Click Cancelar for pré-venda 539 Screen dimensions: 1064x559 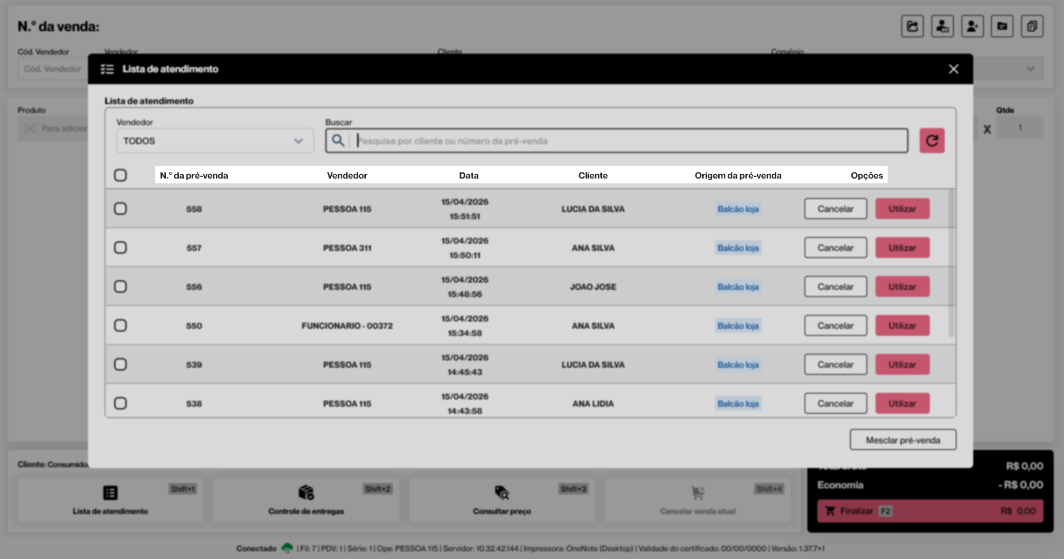[835, 364]
